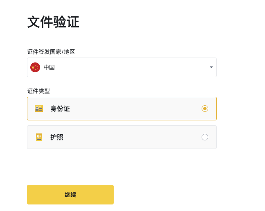Screen dimensions: 265x211
Task: Click the 继续 text on the button
Action: tap(70, 195)
